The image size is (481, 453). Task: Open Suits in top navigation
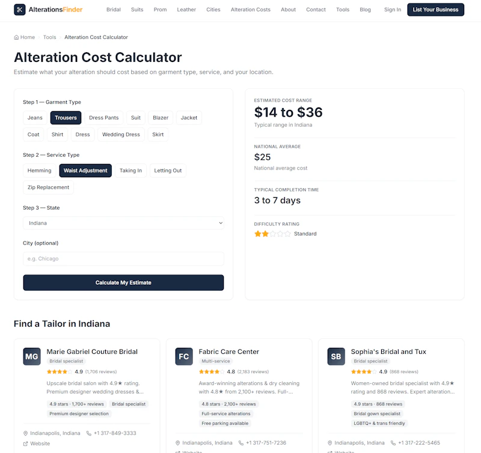point(137,10)
